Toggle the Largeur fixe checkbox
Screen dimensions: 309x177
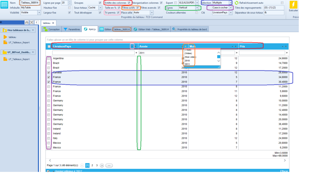click(x=69, y=13)
